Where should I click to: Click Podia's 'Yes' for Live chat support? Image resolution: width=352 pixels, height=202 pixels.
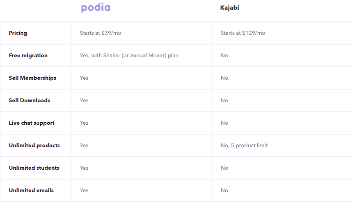(84, 123)
